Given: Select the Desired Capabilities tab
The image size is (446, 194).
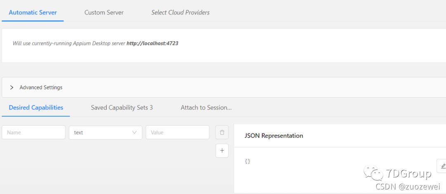Looking at the screenshot, I should (36, 108).
